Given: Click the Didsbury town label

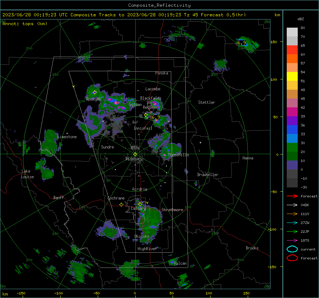Looking at the screenshot, I should coord(134,159).
